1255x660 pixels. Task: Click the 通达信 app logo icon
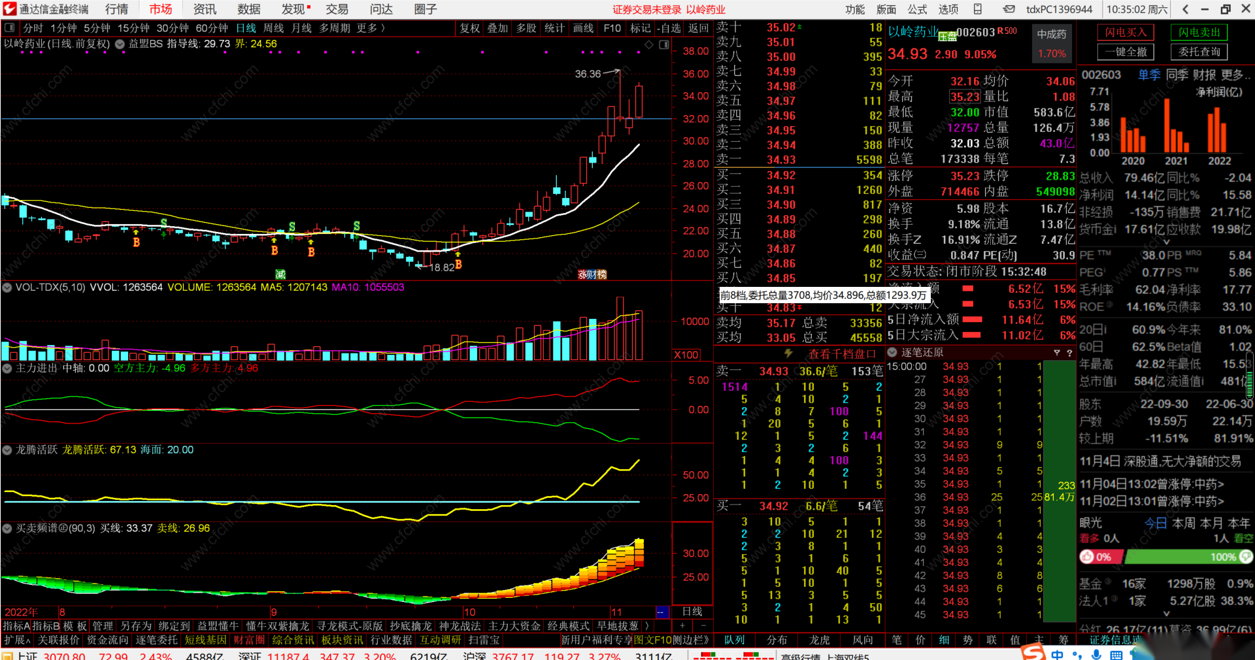pos(9,9)
